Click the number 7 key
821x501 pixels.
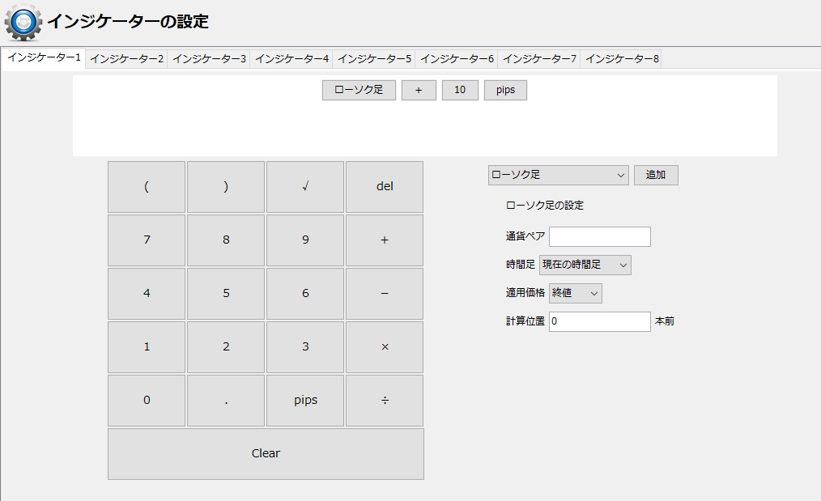click(146, 240)
